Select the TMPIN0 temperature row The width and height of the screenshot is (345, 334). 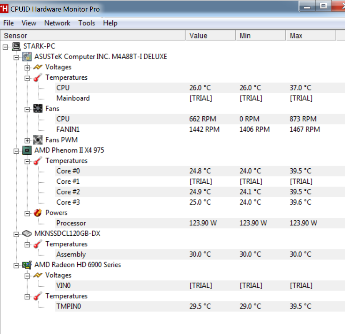pos(200,307)
